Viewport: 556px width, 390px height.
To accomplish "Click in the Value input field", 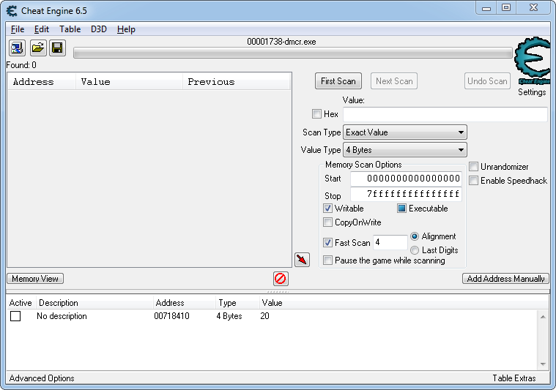I will tap(445, 114).
